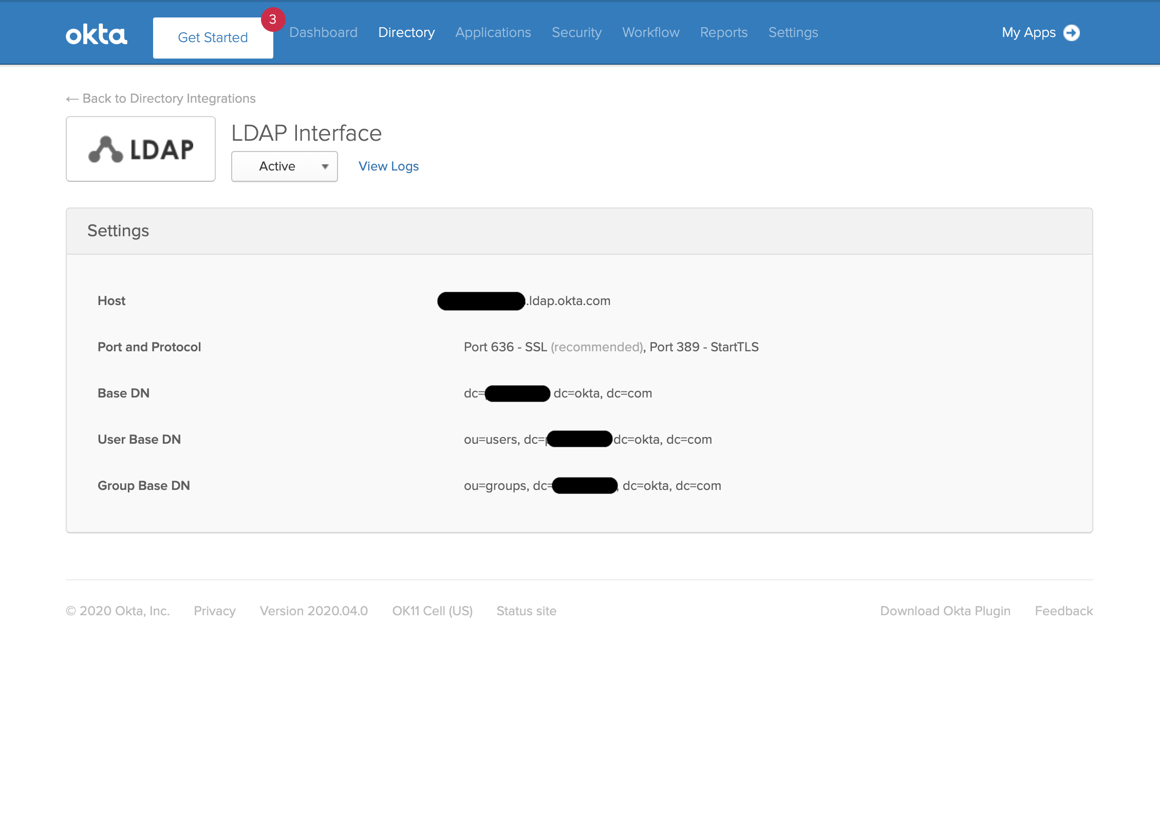Open the Applications menu
Viewport: 1160px width, 834px height.
click(493, 32)
